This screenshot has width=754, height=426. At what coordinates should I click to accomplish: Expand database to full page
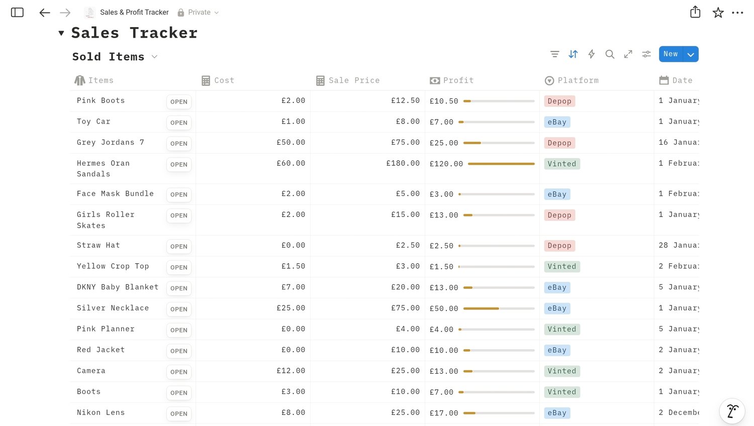coord(628,54)
